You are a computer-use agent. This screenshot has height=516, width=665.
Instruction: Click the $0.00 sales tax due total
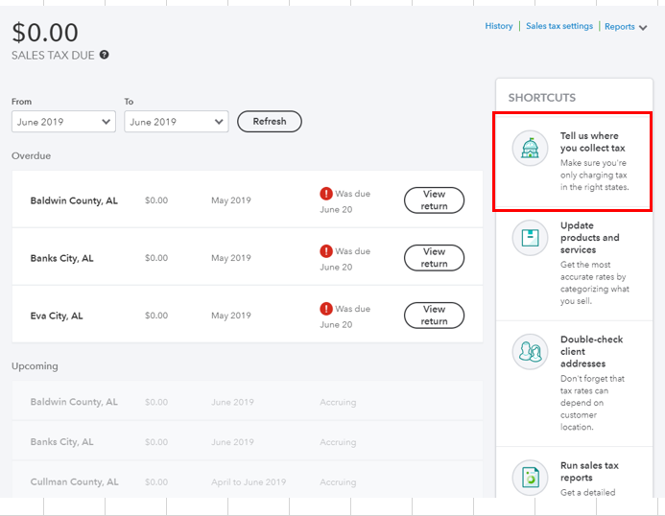coord(45,33)
